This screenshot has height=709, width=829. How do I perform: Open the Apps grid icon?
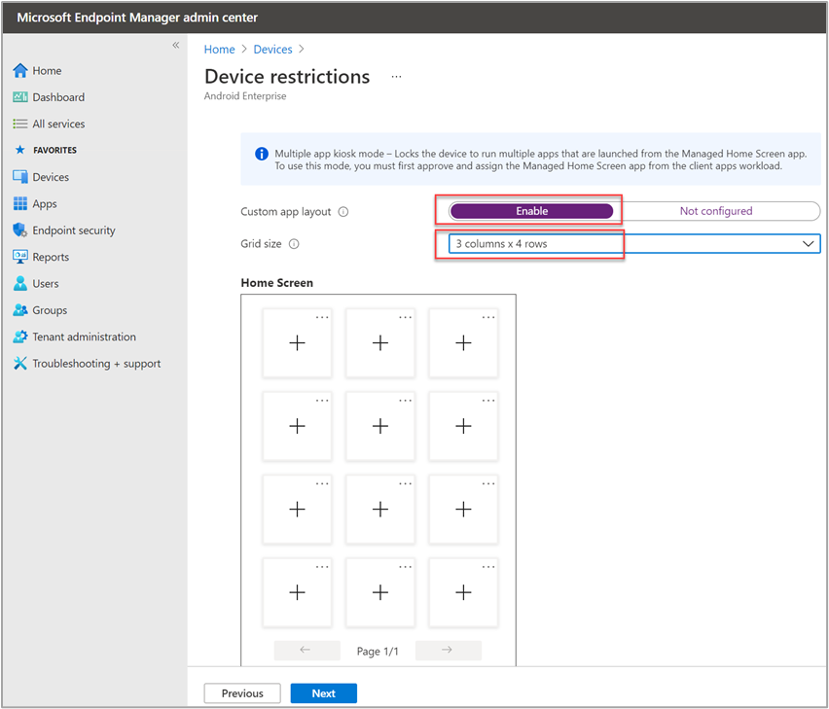pos(20,204)
